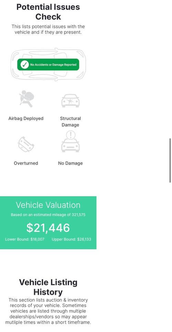Click the Structural Damage car icon
The width and height of the screenshot is (172, 332).
(x=70, y=101)
